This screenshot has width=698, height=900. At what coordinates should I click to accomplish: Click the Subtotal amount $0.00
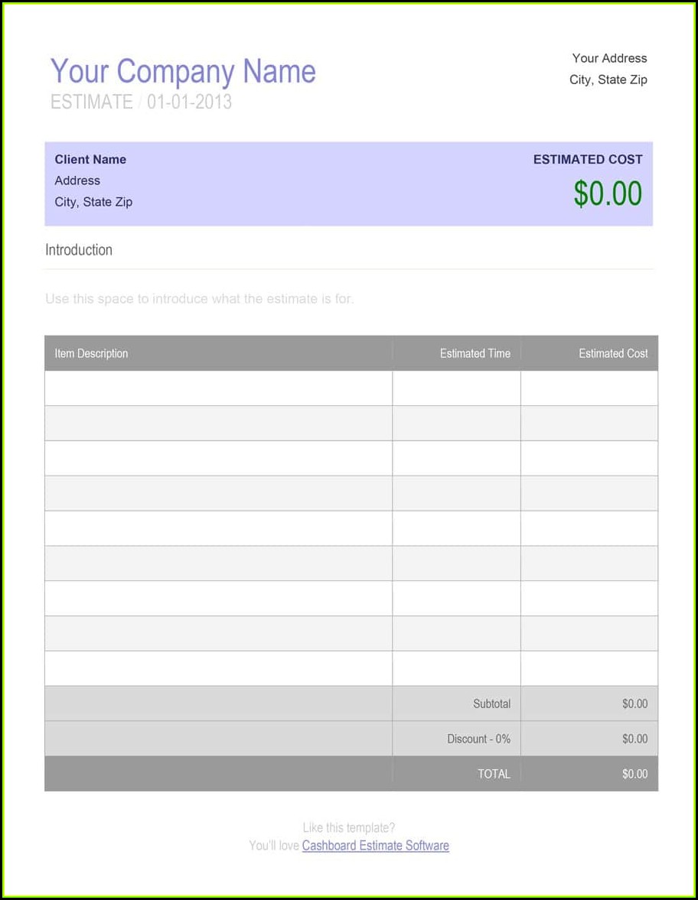[x=634, y=704]
